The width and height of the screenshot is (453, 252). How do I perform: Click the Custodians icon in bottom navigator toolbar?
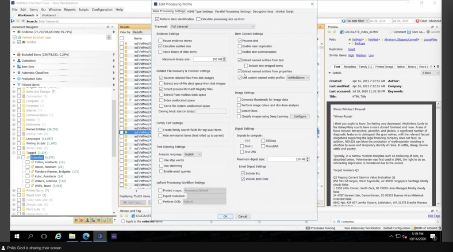pos(88,220)
